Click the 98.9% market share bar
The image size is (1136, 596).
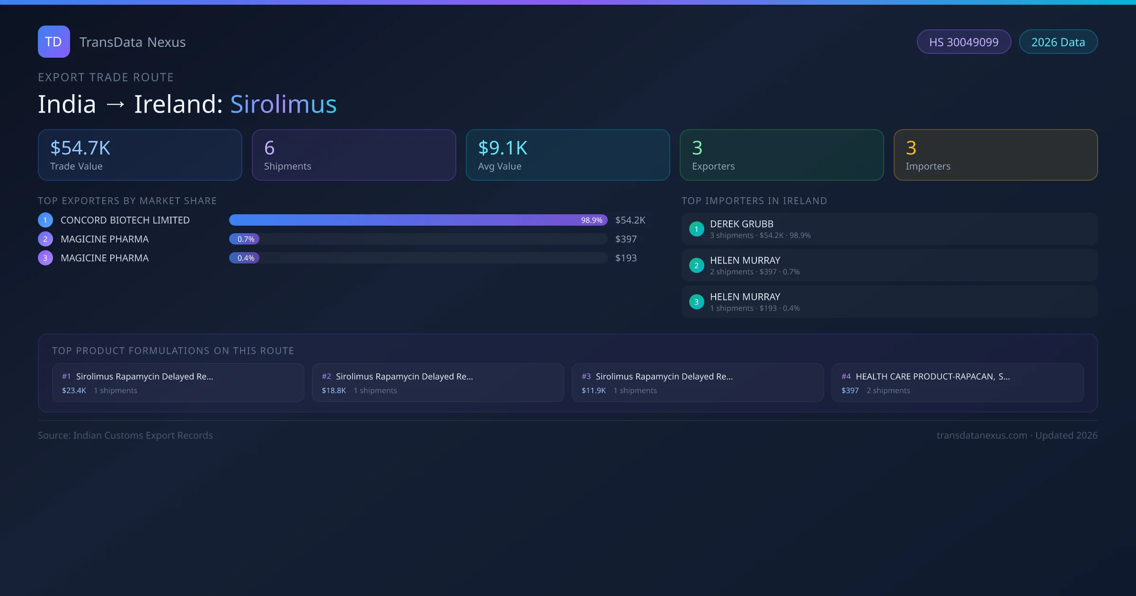point(418,220)
